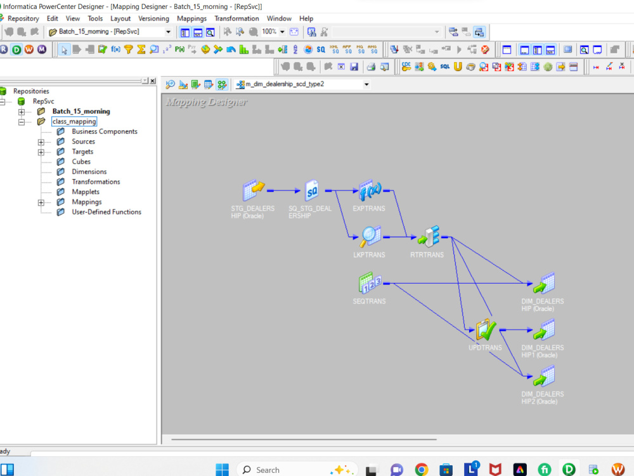This screenshot has width=634, height=476.
Task: Open the Workflow Manager (W) tool
Action: (29, 50)
